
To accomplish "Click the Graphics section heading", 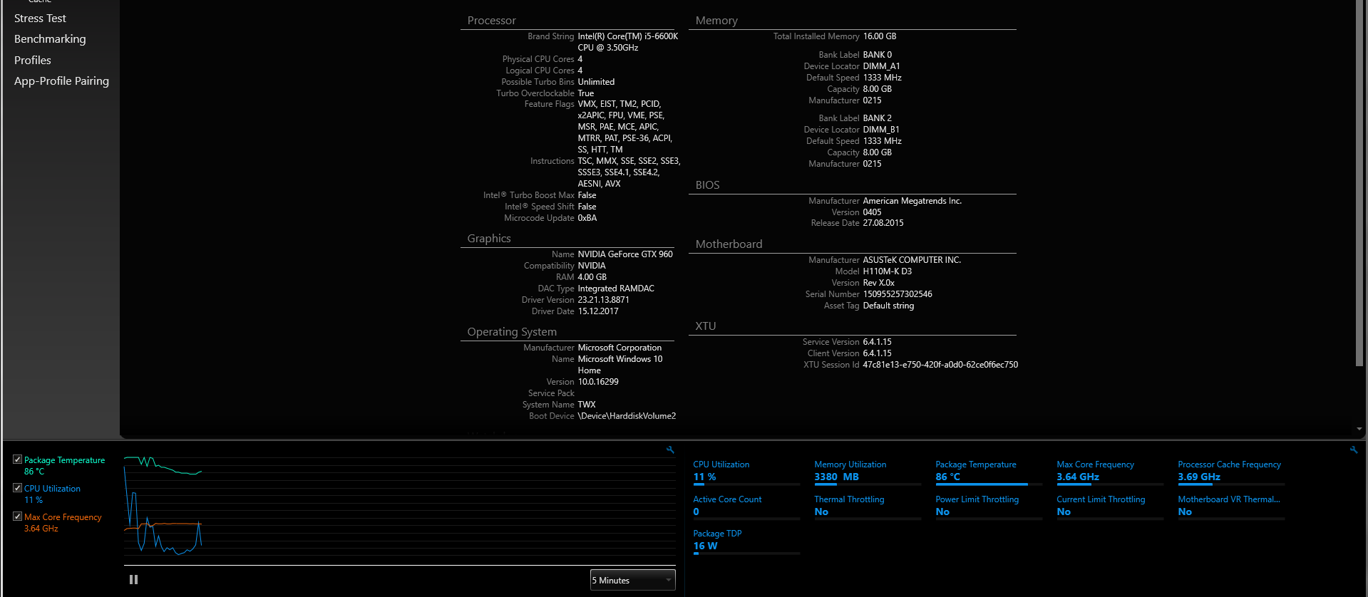I will tap(489, 239).
